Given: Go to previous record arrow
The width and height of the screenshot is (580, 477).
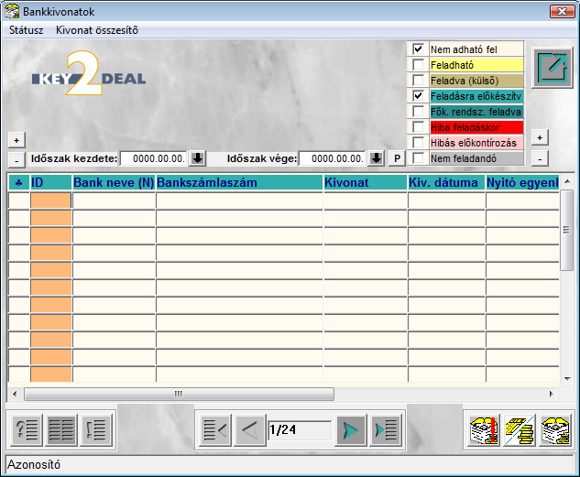Looking at the screenshot, I should click(x=249, y=430).
